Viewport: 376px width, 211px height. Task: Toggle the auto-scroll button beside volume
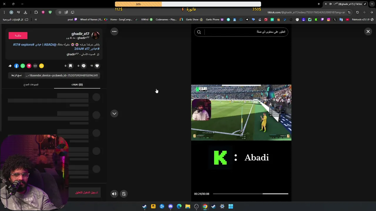[124, 194]
